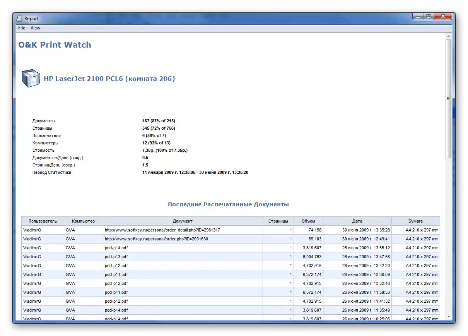Click the Report window title icon
This screenshot has width=468, height=336.
pos(19,18)
